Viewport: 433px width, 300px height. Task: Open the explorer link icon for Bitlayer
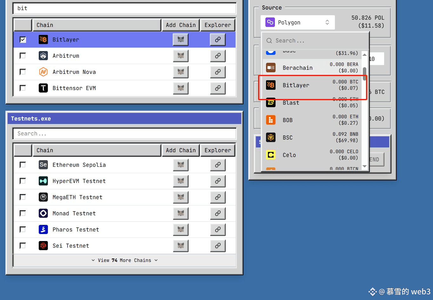click(218, 40)
